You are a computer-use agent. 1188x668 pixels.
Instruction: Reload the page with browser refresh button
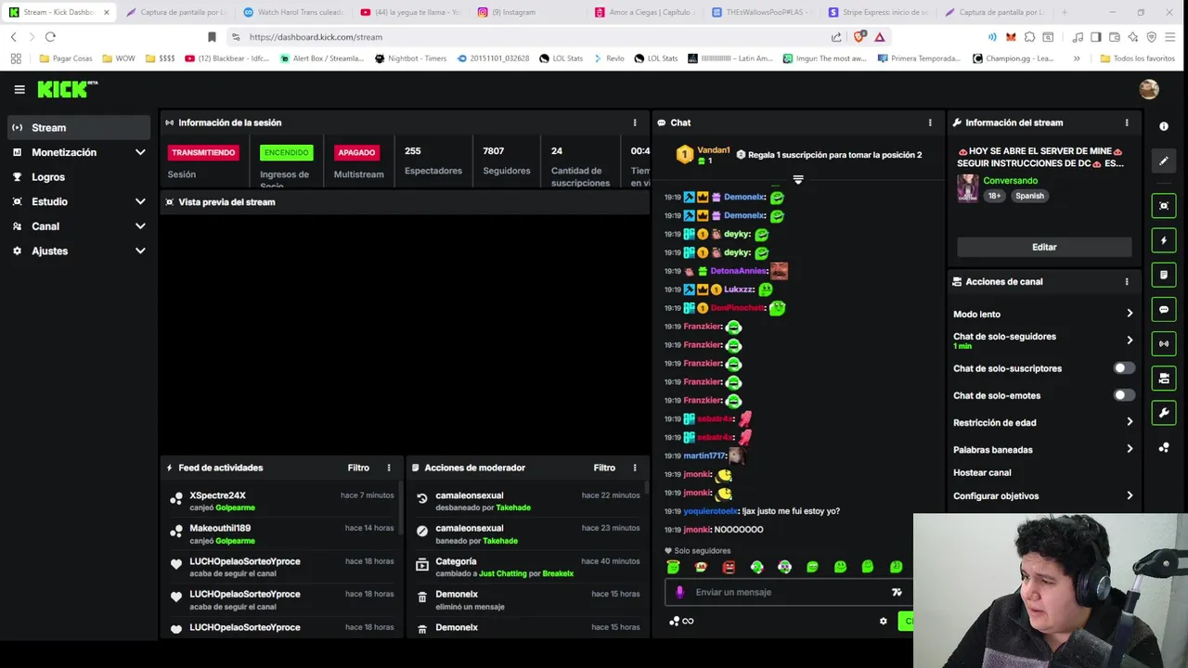[50, 37]
